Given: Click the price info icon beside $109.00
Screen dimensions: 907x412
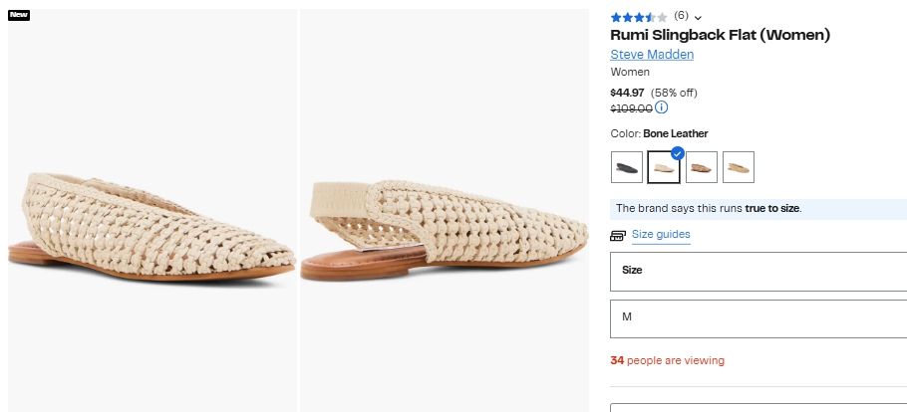Looking at the screenshot, I should coord(662,107).
